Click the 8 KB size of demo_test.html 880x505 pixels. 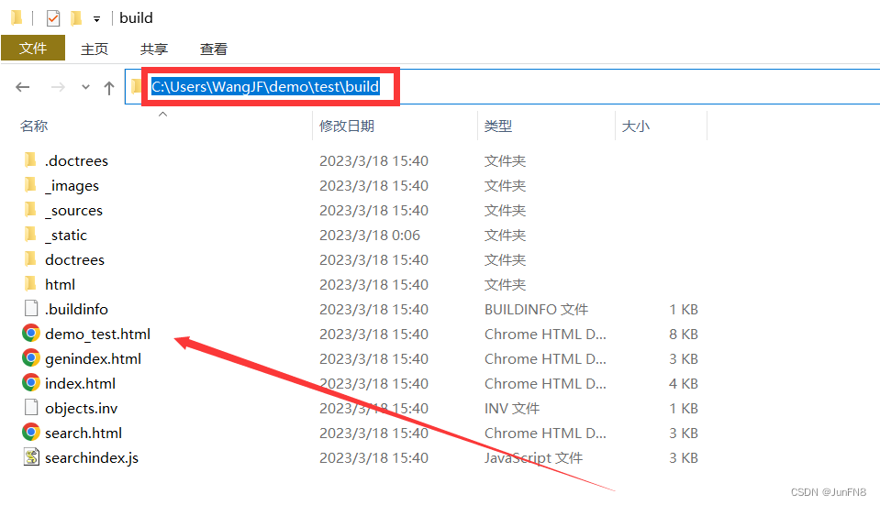(683, 334)
